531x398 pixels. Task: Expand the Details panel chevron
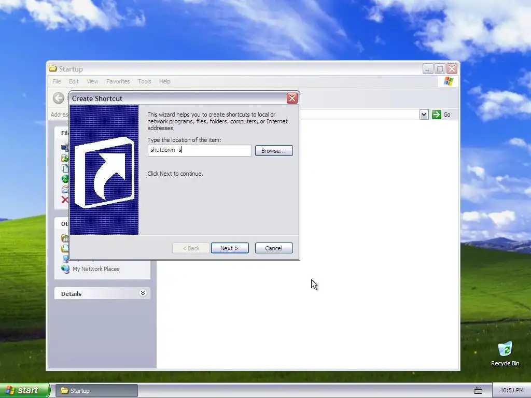click(143, 293)
